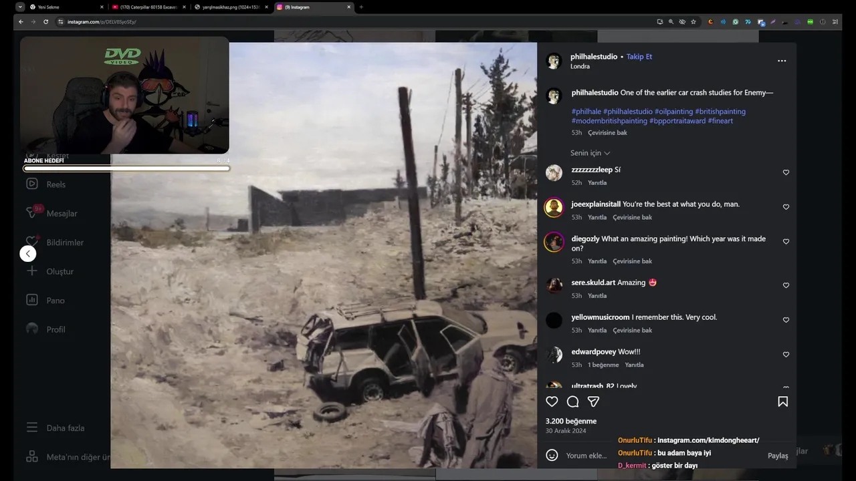
Task: Click the Grammarly extension icon
Action: click(736, 21)
